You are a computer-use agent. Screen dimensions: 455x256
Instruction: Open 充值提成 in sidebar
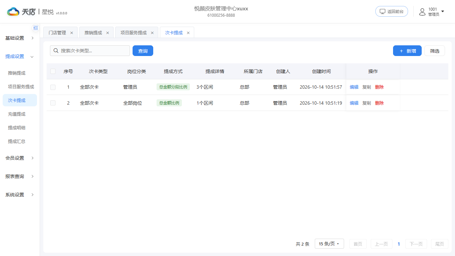click(x=20, y=114)
